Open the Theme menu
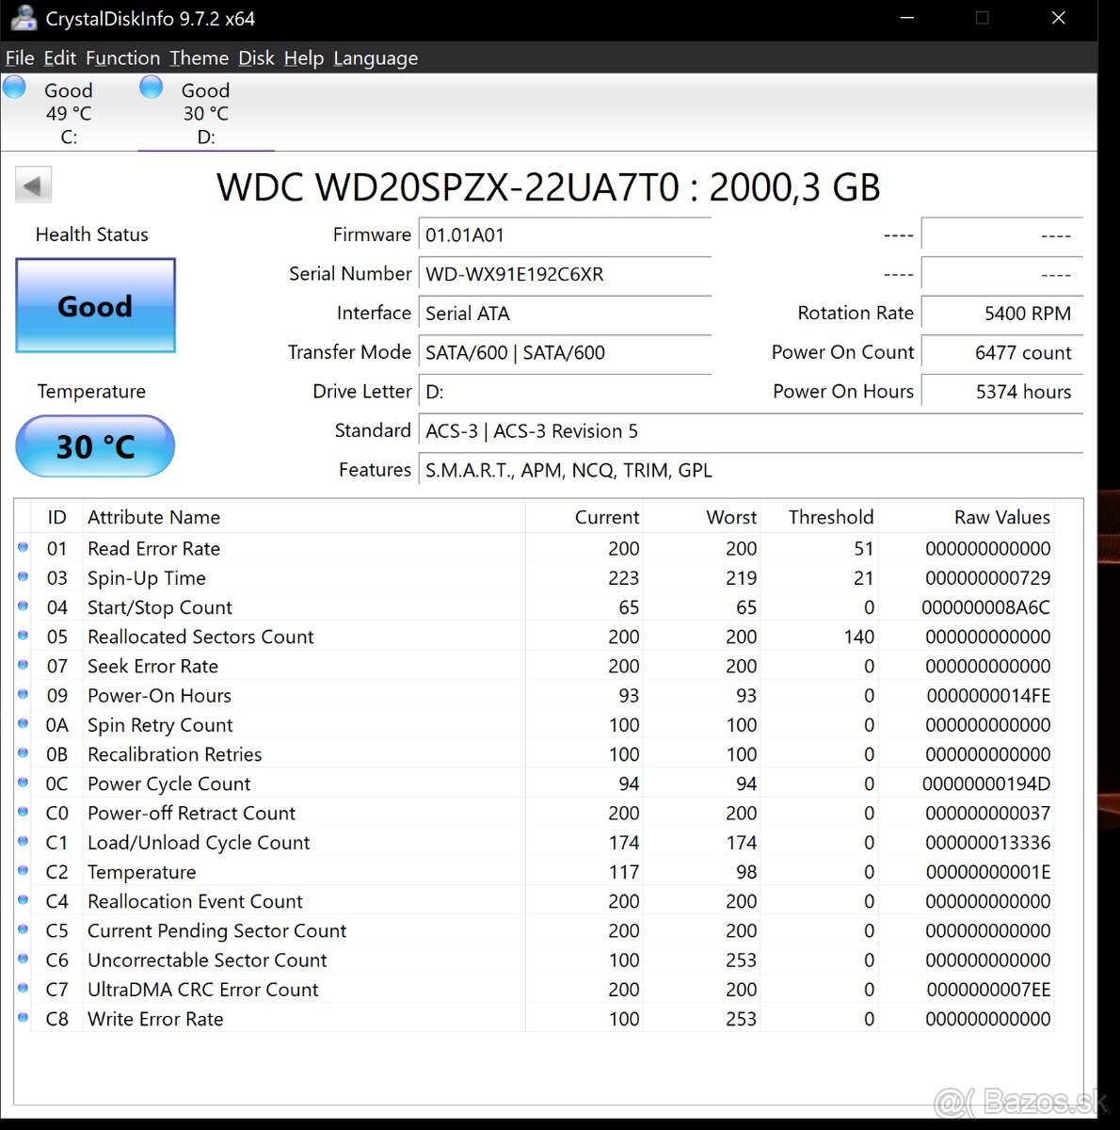The image size is (1120, 1130). pyautogui.click(x=200, y=58)
